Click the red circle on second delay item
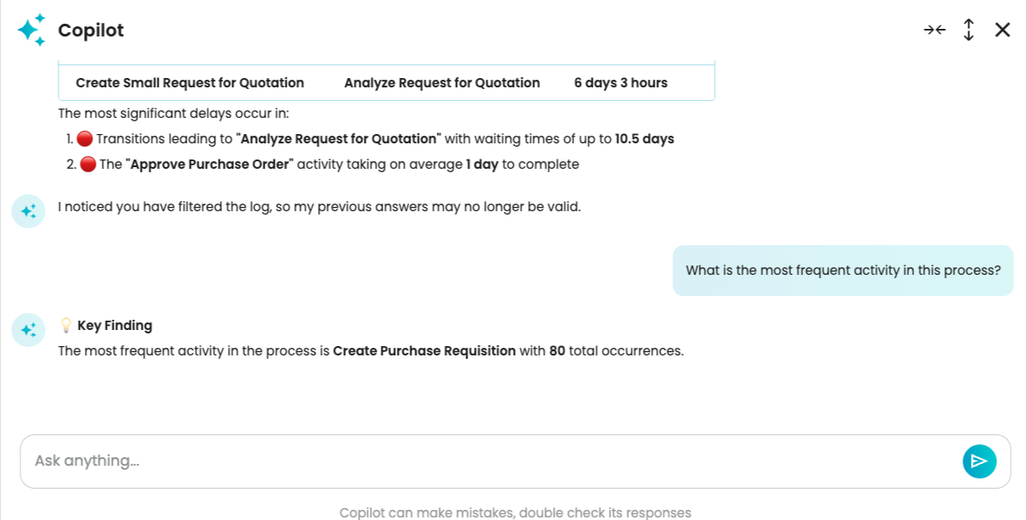This screenshot has width=1026, height=520. click(x=87, y=165)
